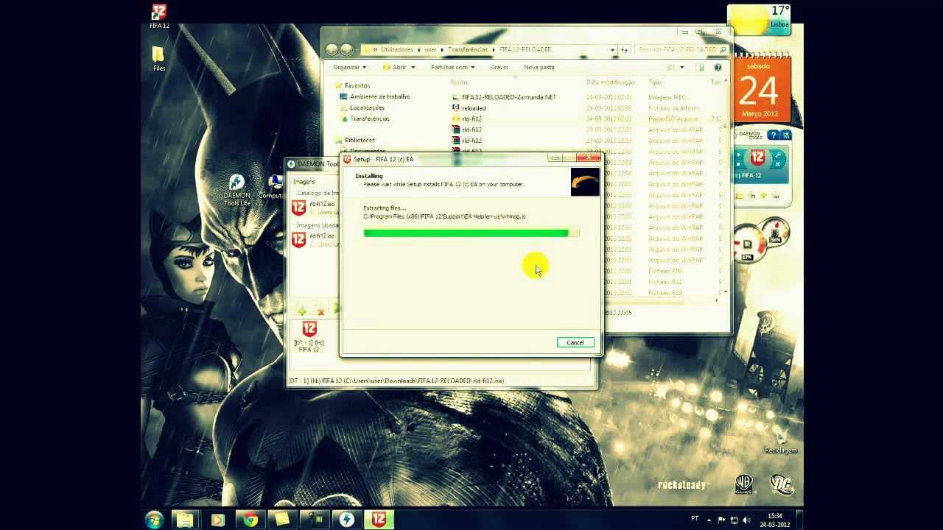Click user in the address breadcrumb
Image resolution: width=943 pixels, height=530 pixels.
[431, 49]
